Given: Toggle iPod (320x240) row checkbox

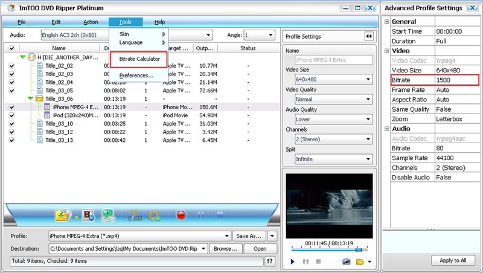Looking at the screenshot, I should (x=11, y=115).
